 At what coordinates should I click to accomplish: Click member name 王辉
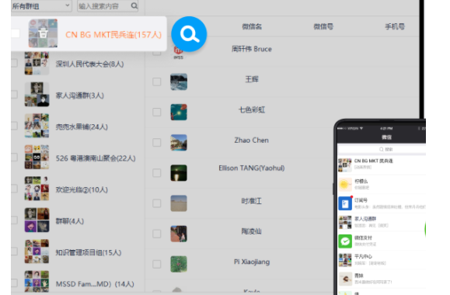(x=252, y=79)
